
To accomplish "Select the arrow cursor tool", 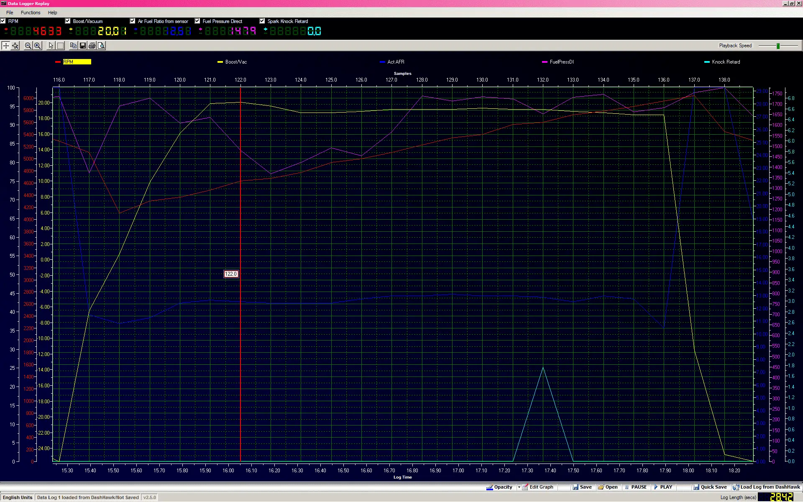I will pos(51,46).
